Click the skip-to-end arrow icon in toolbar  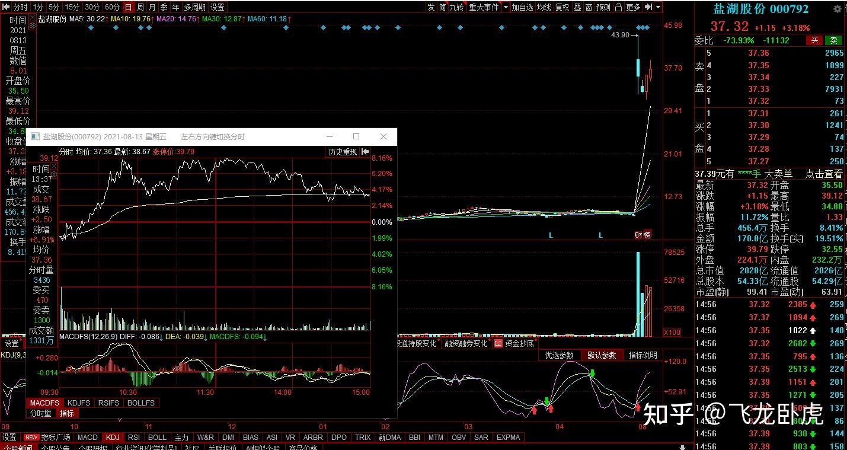[x=648, y=7]
